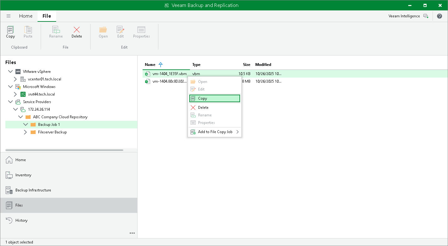The width and height of the screenshot is (448, 246).
Task: Click the Fileserver Backup folder icon
Action: pos(33,132)
